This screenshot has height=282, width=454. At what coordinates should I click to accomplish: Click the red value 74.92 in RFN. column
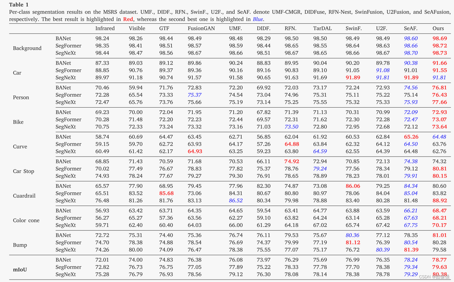pyautogui.click(x=292, y=161)
